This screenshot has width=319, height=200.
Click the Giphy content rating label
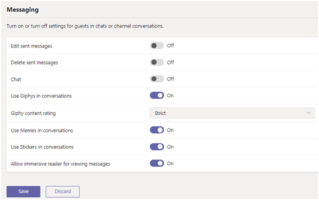pos(33,113)
